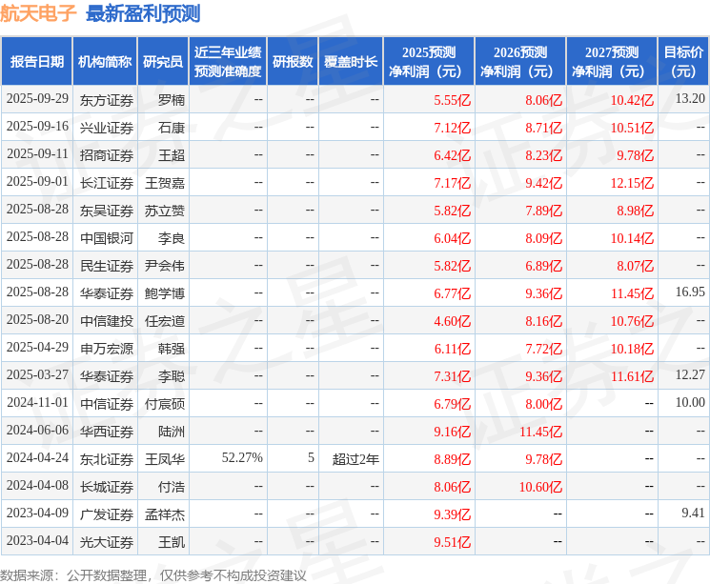Click analyst name 鲍学博
This screenshot has height=584, width=710.
coord(164,292)
